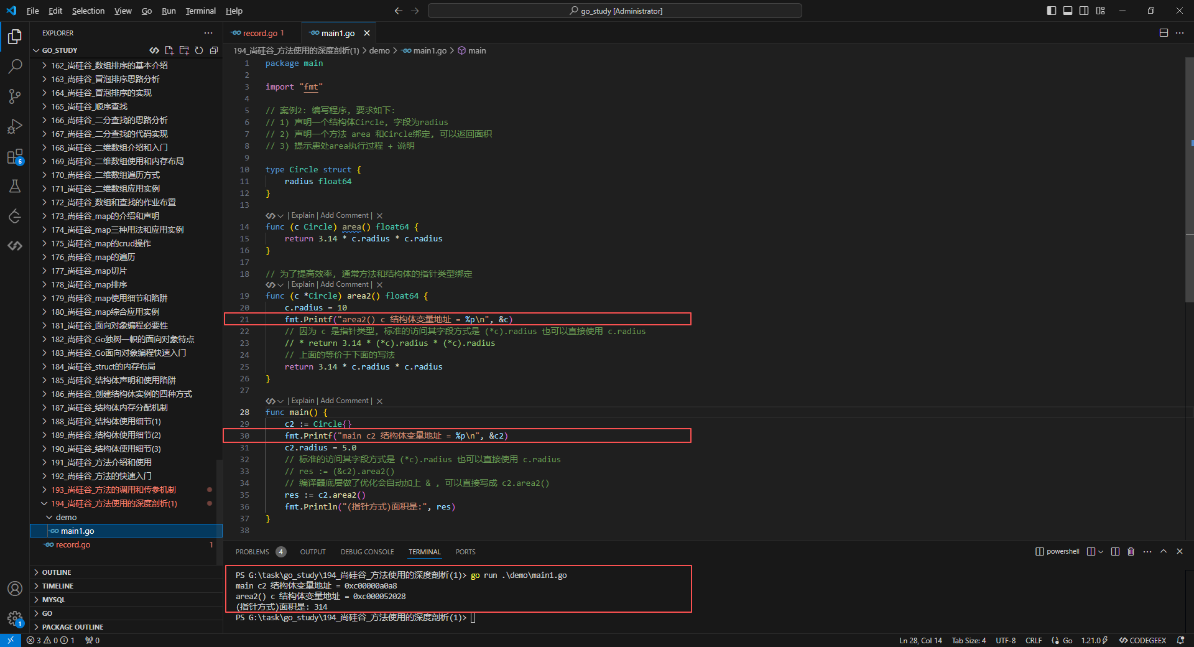
Task: Kill the terminal with trash icon
Action: pyautogui.click(x=1131, y=552)
